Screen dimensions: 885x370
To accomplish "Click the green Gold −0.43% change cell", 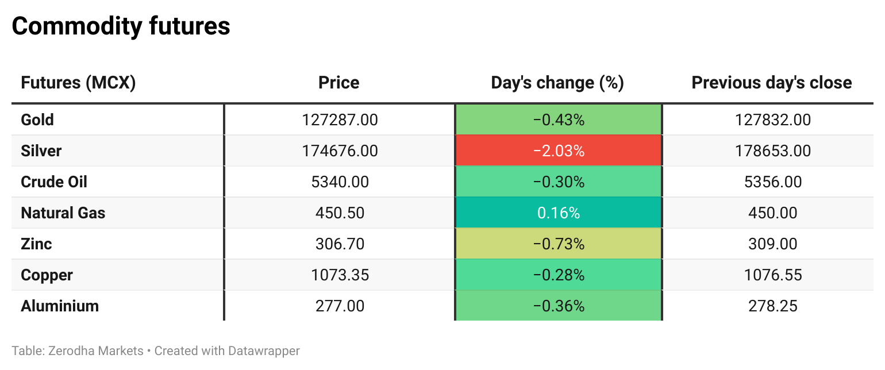I will [559, 120].
